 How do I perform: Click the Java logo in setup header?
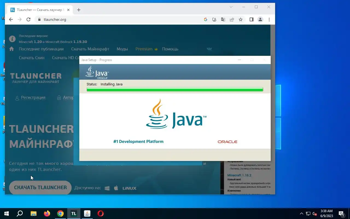point(97,72)
